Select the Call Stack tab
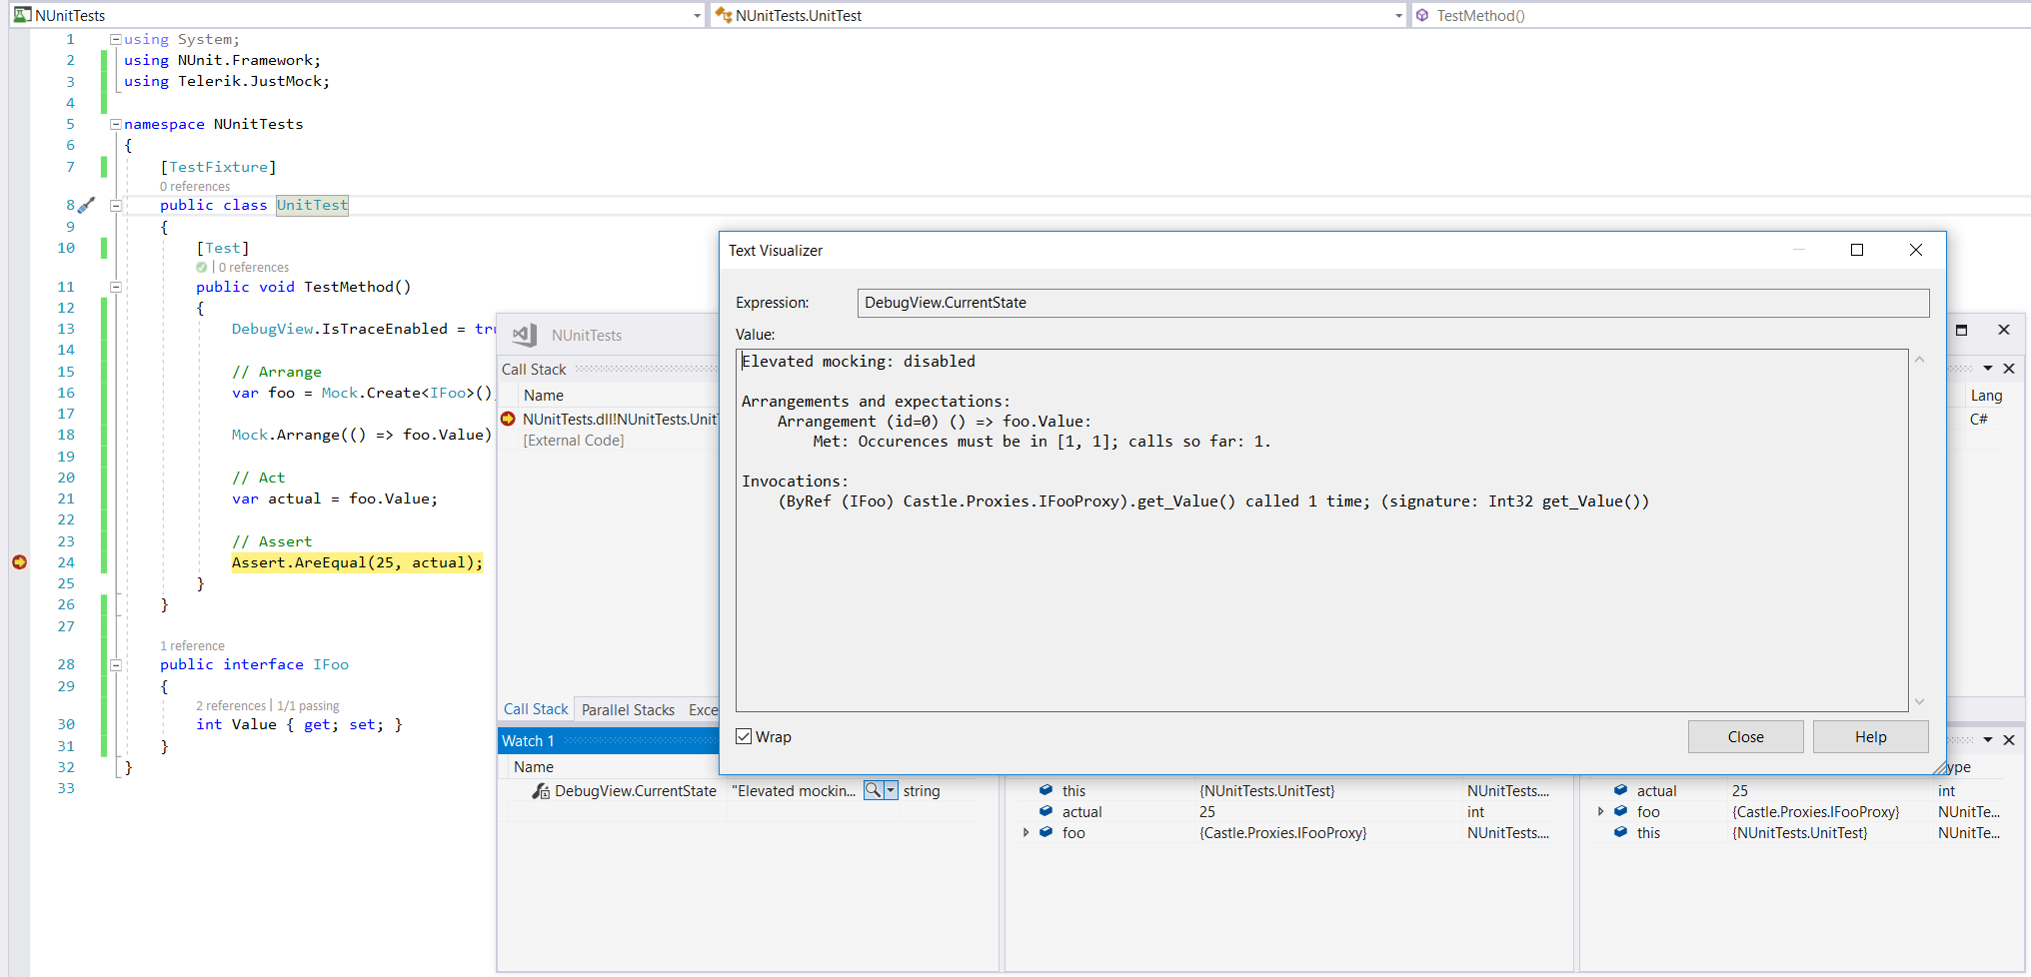 tap(536, 709)
